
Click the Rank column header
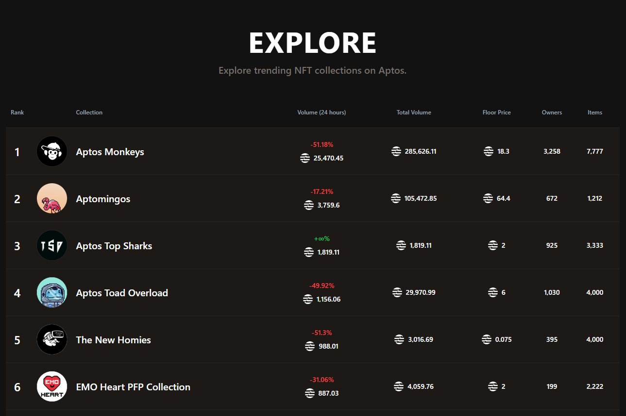coord(17,112)
